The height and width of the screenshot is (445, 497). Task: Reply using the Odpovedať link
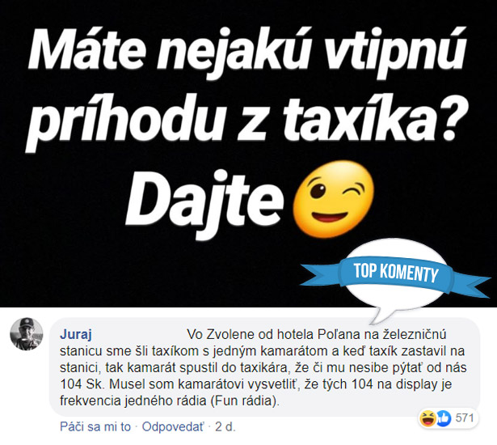click(173, 426)
